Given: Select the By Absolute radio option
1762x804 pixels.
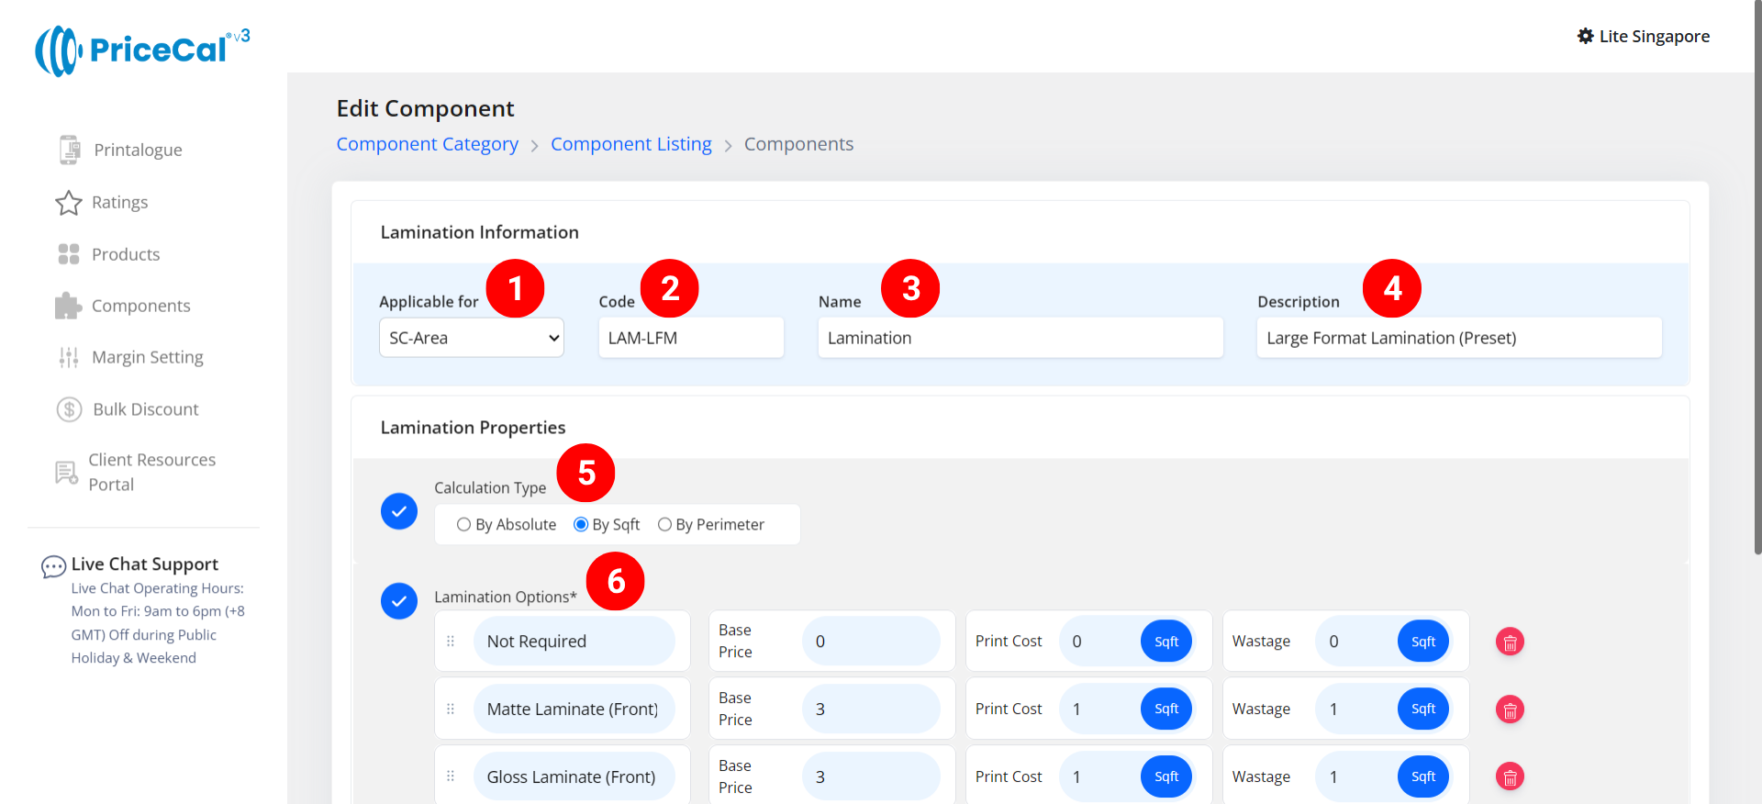Looking at the screenshot, I should pyautogui.click(x=464, y=525).
